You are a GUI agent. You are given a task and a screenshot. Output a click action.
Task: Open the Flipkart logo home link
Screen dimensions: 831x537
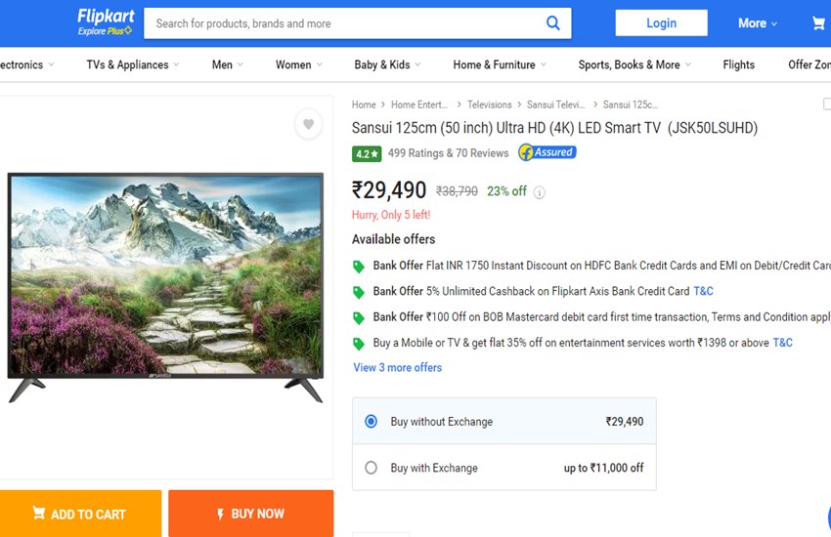click(x=105, y=22)
